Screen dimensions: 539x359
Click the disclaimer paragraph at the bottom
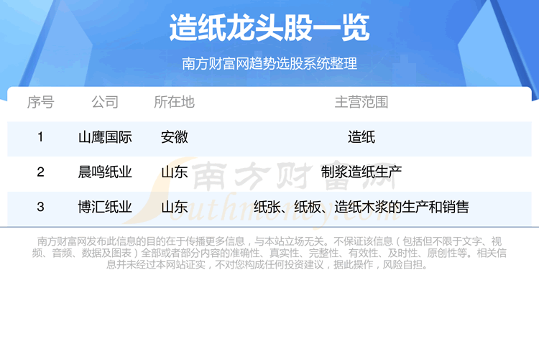click(269, 253)
